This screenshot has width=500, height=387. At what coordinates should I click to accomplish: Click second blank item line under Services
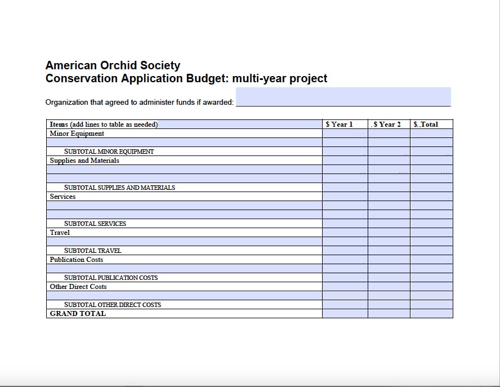click(184, 215)
